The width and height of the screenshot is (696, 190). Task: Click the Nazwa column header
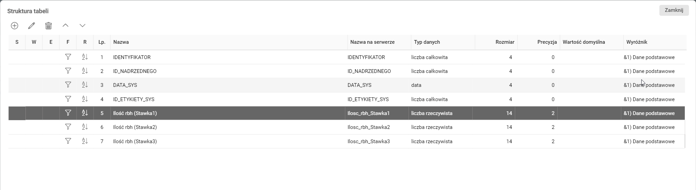[121, 42]
